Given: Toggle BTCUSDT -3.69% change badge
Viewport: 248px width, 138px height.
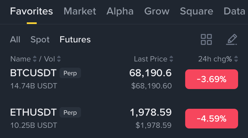Looking at the screenshot, I should (212, 79).
